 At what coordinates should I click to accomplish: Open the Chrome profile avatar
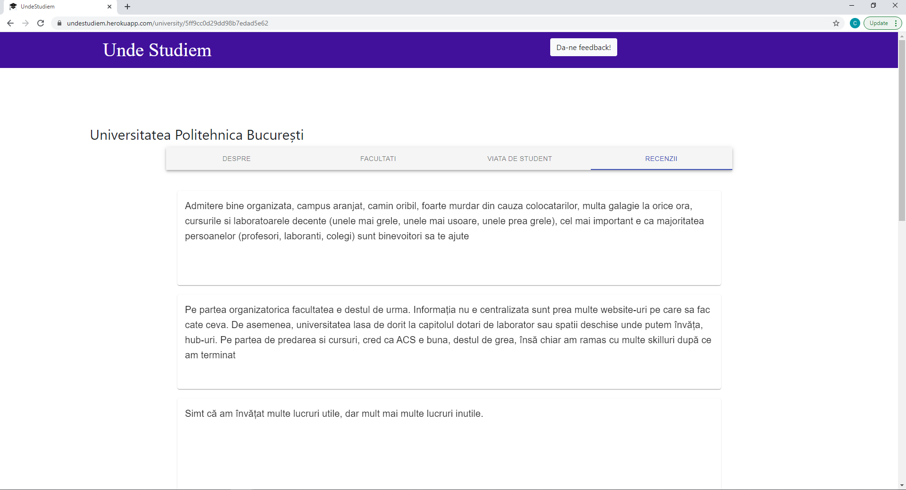(x=855, y=23)
